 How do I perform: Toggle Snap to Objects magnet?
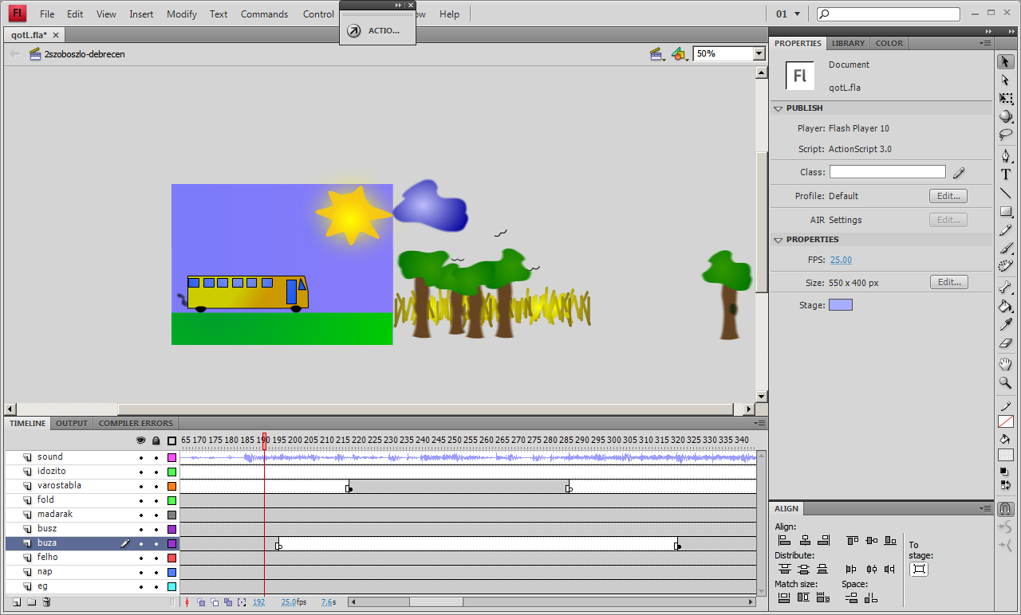tap(1006, 509)
